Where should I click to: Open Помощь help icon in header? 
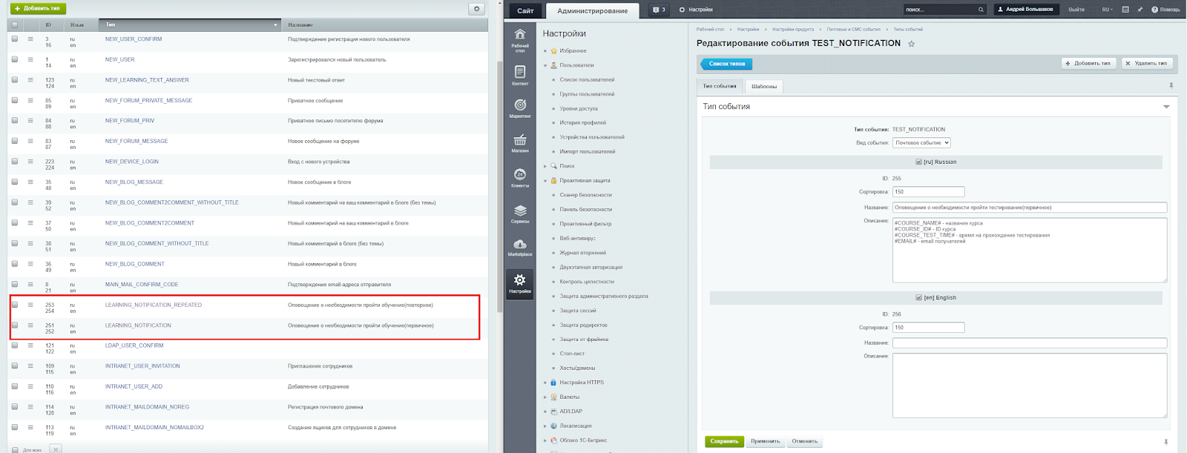click(x=1165, y=10)
